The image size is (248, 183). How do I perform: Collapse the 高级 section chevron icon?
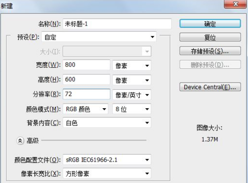20,140
